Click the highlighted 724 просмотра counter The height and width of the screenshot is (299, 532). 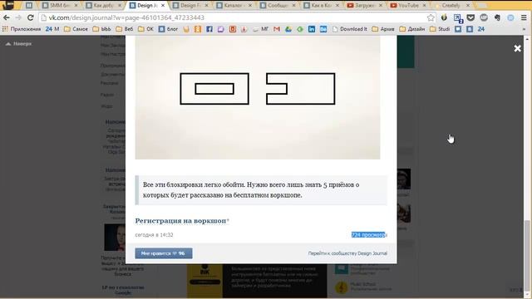[369, 234]
